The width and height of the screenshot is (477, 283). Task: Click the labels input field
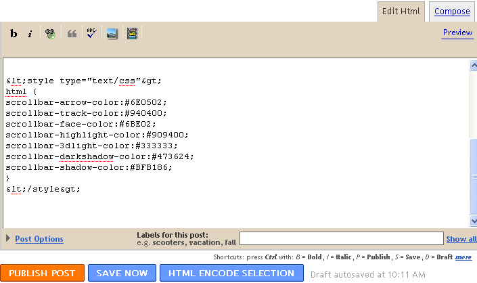tap(341, 238)
